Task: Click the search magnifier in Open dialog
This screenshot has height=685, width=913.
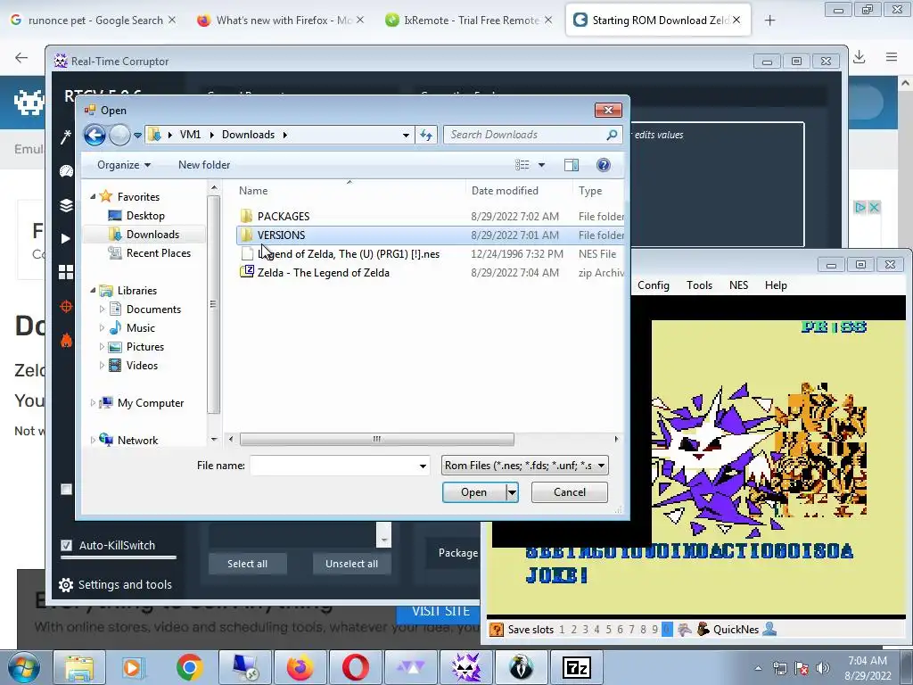Action: (x=612, y=135)
